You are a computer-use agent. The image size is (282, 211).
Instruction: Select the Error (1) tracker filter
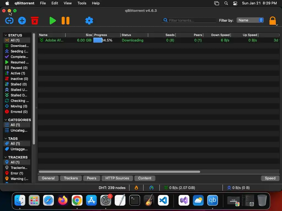pyautogui.click(x=17, y=173)
